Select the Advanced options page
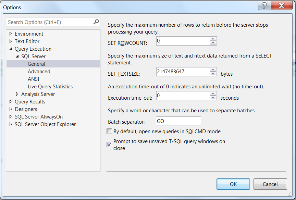The height and width of the screenshot is (200, 296). pyautogui.click(x=39, y=72)
